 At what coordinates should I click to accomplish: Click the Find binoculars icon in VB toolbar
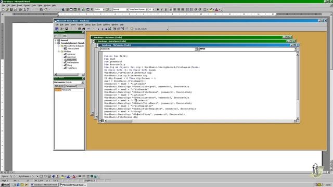tap(84, 29)
